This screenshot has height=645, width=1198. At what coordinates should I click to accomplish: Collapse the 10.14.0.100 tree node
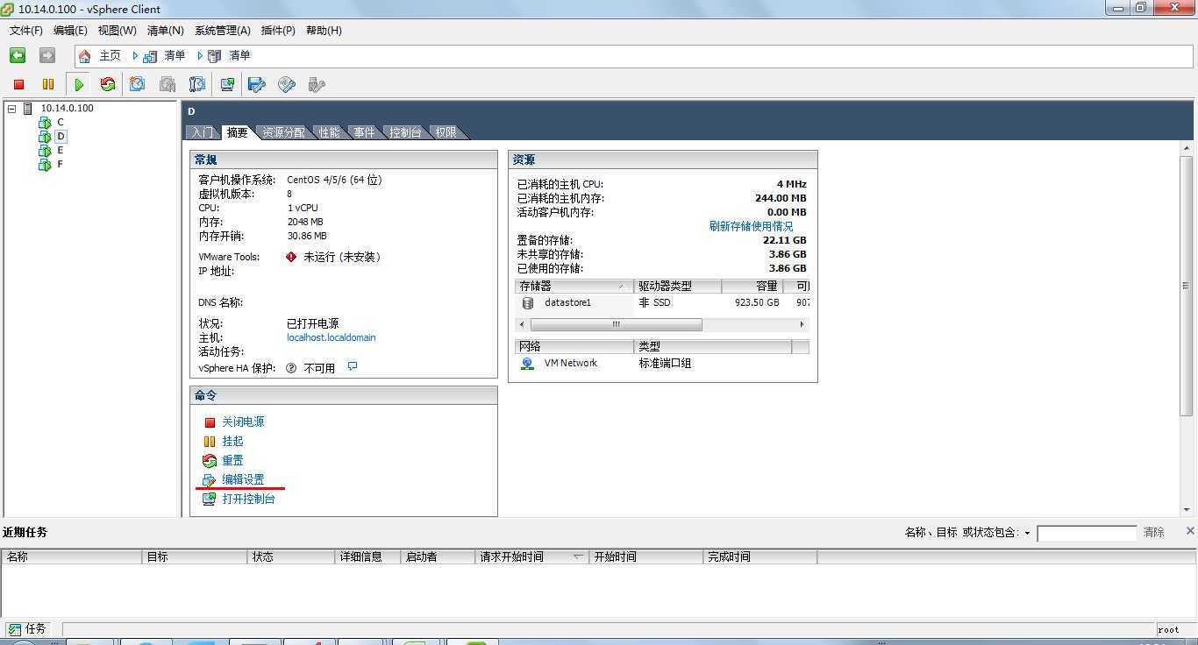coord(11,109)
